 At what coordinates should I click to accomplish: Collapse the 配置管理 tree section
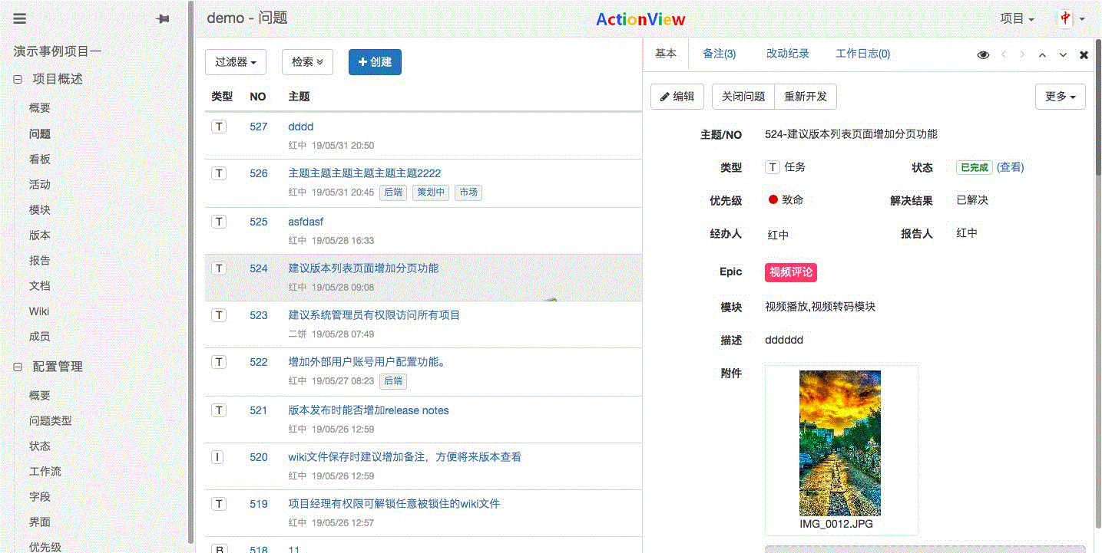tap(18, 367)
